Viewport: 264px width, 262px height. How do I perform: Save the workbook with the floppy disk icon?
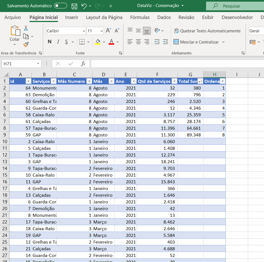click(74, 6)
